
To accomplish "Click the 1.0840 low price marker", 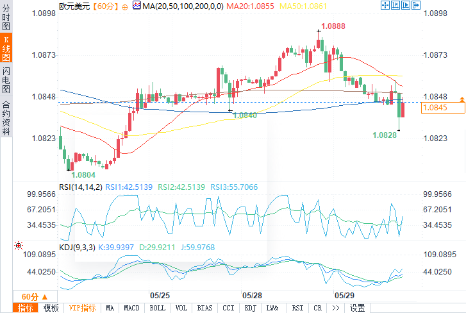I will (x=245, y=115).
